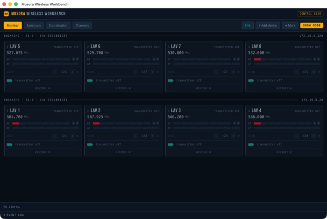The image size is (327, 219).
Task: Click the No alerts status bar
Action: [163, 207]
